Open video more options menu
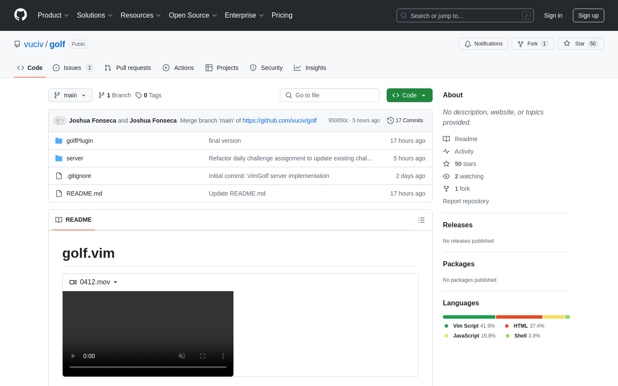This screenshot has height=386, width=618. (223, 356)
